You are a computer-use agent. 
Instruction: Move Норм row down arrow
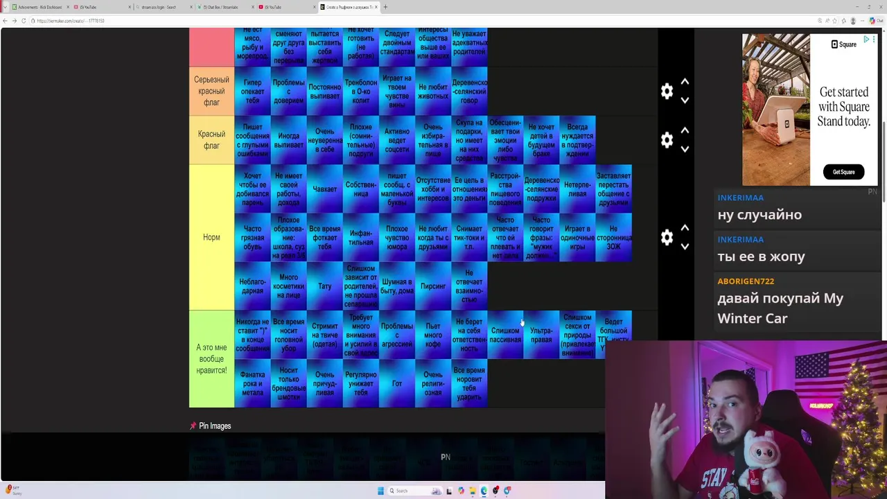click(x=685, y=246)
